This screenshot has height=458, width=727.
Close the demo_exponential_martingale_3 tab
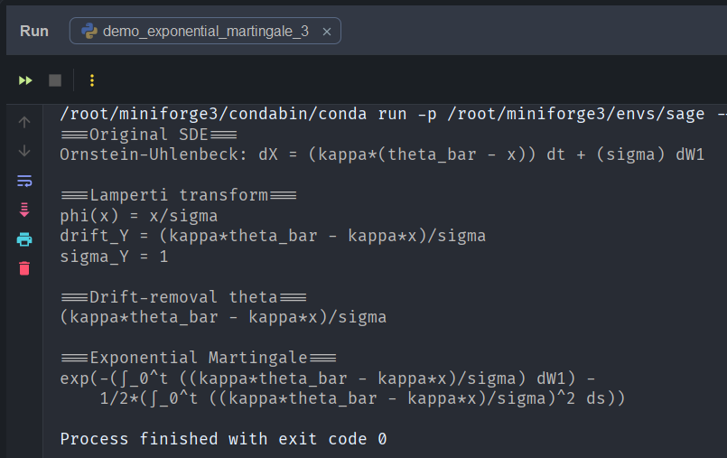[x=327, y=32]
